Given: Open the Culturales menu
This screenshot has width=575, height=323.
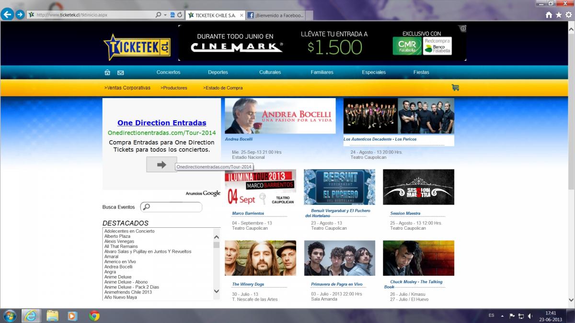Looking at the screenshot, I should pyautogui.click(x=270, y=72).
